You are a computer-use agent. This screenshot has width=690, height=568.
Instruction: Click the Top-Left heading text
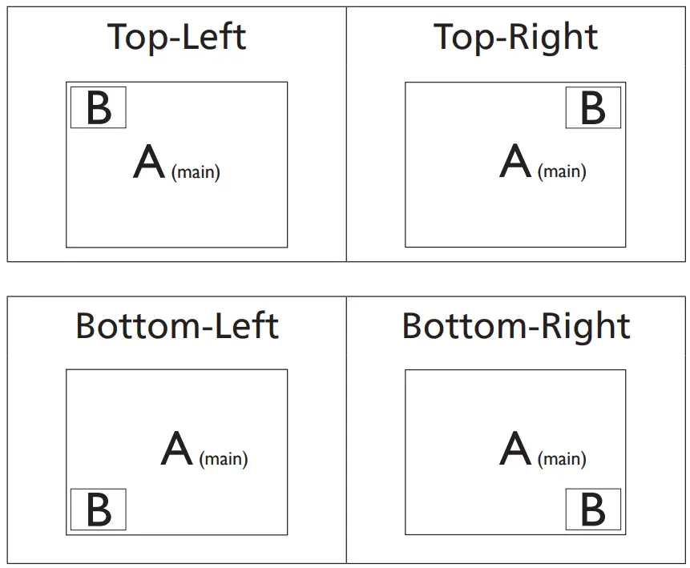[176, 38]
